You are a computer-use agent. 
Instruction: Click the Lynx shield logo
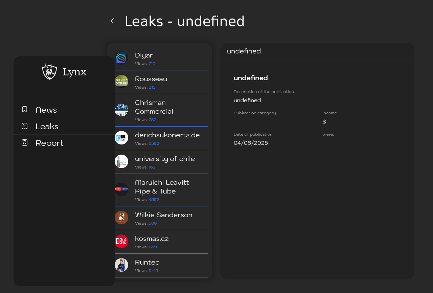[49, 72]
